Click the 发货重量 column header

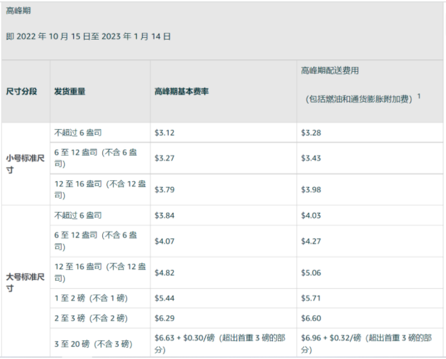[70, 92]
